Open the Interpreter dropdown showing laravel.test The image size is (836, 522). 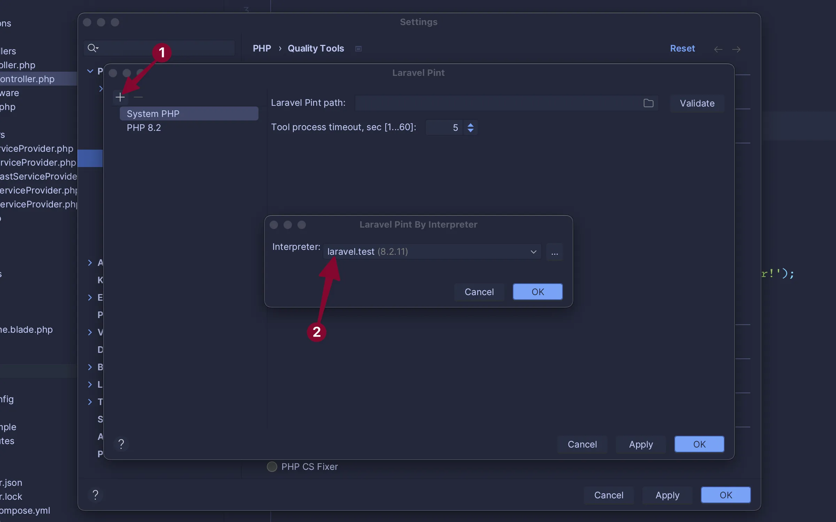pyautogui.click(x=432, y=252)
